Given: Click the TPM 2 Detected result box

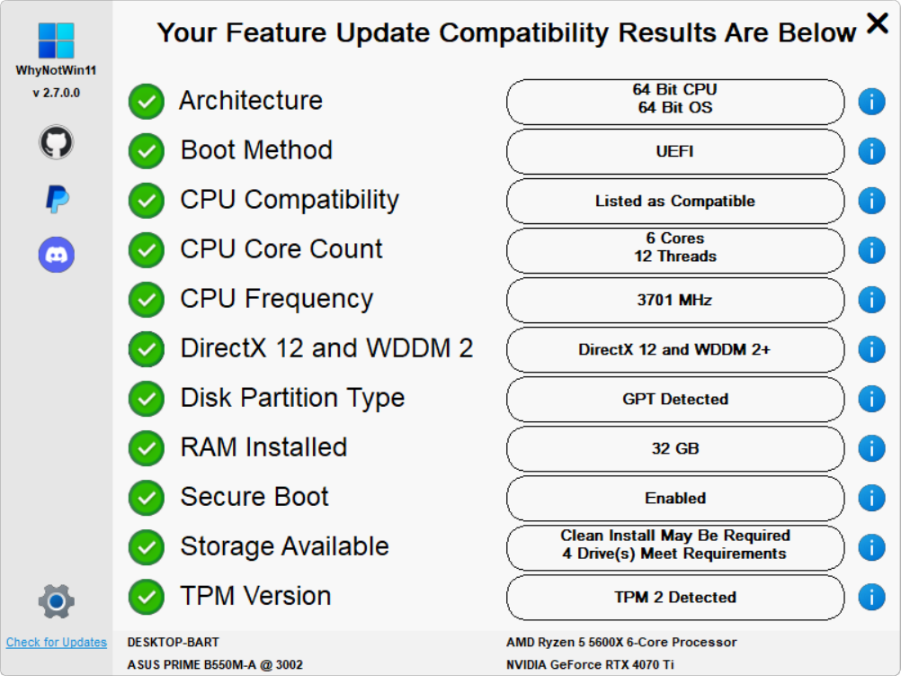Looking at the screenshot, I should (675, 598).
